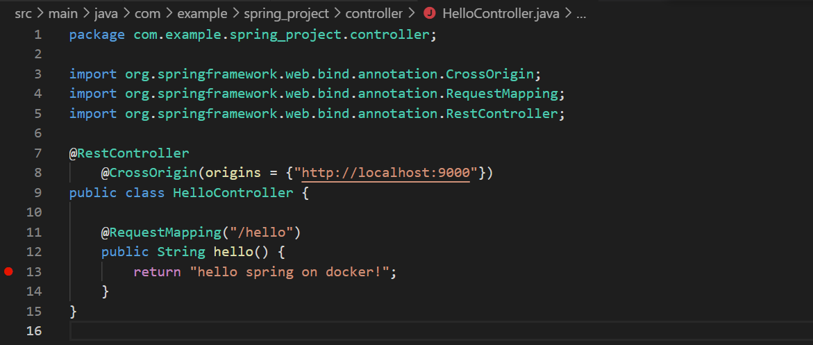Click the HelloController class name on line 9
This screenshot has height=345, width=813.
coord(233,192)
